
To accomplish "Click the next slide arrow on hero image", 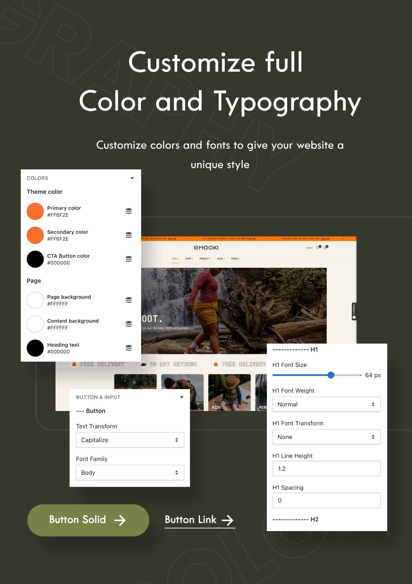I will [313, 311].
